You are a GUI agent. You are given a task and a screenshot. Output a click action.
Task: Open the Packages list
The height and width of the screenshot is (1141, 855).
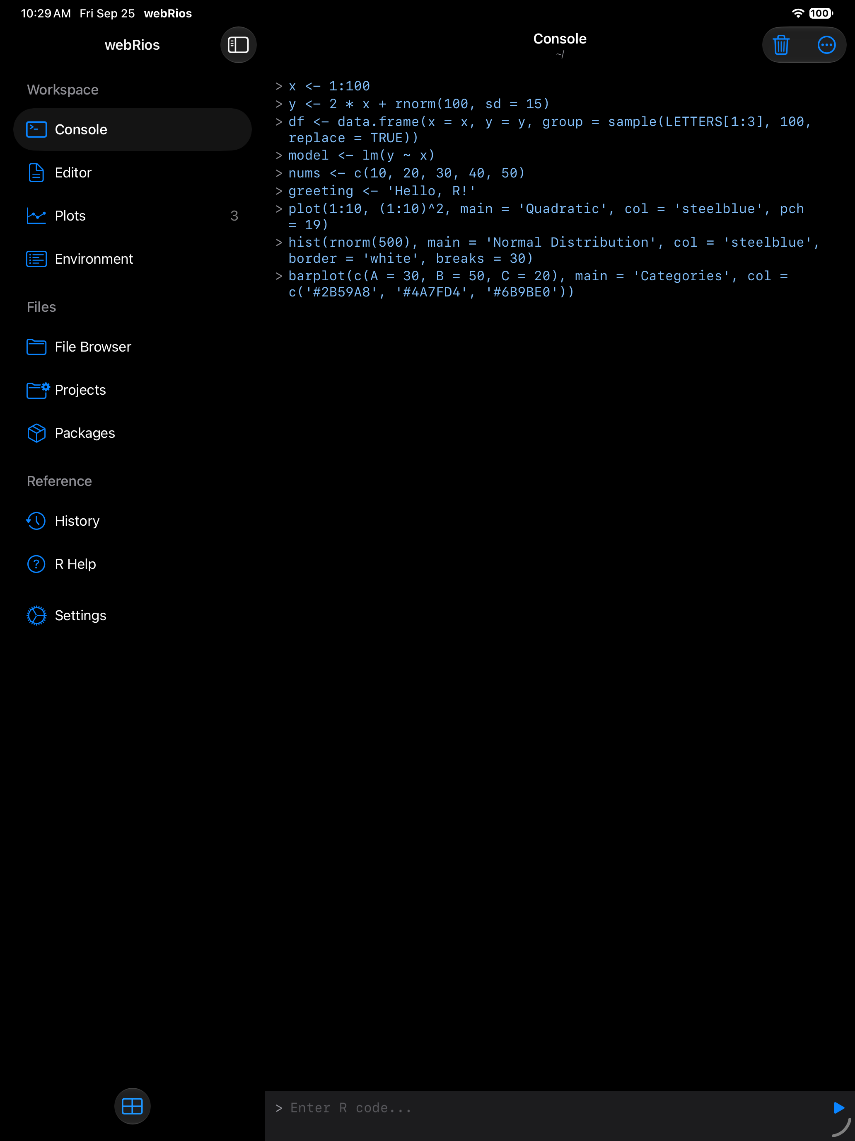coord(133,433)
